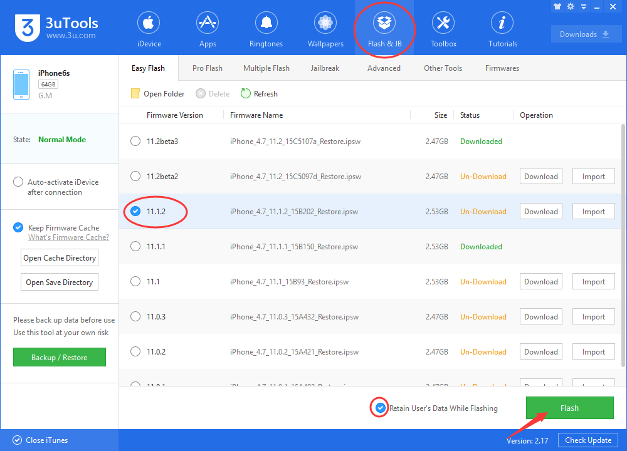The width and height of the screenshot is (627, 451).
Task: Click the Firmware Name column header
Action: click(256, 115)
